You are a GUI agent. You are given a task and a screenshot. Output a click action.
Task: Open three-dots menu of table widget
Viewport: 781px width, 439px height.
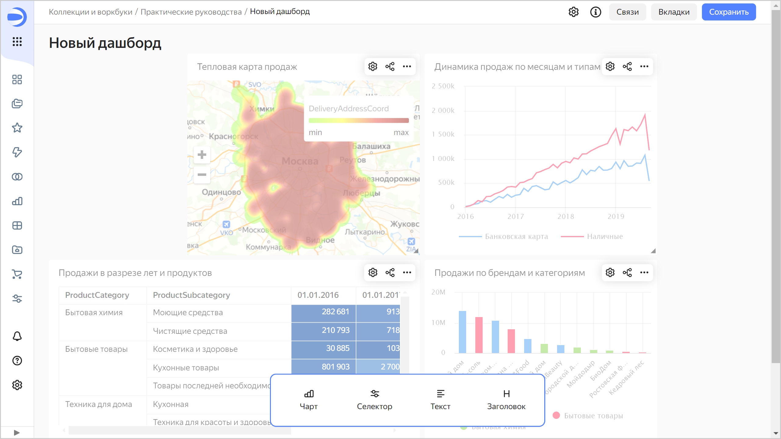click(x=407, y=273)
